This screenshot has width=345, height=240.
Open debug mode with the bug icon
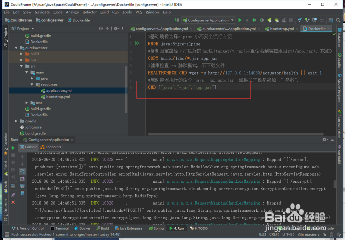coord(254,20)
